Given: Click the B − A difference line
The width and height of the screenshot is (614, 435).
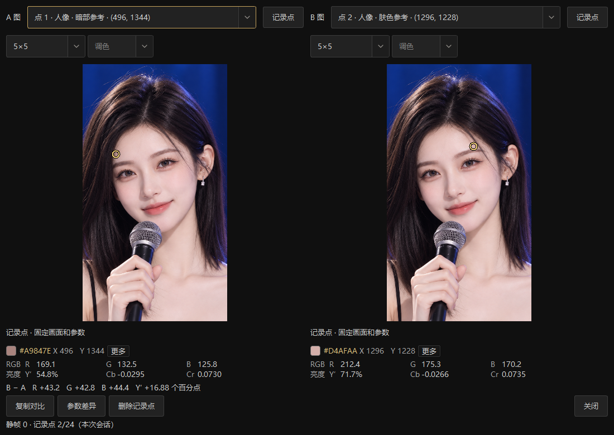Looking at the screenshot, I should [103, 388].
